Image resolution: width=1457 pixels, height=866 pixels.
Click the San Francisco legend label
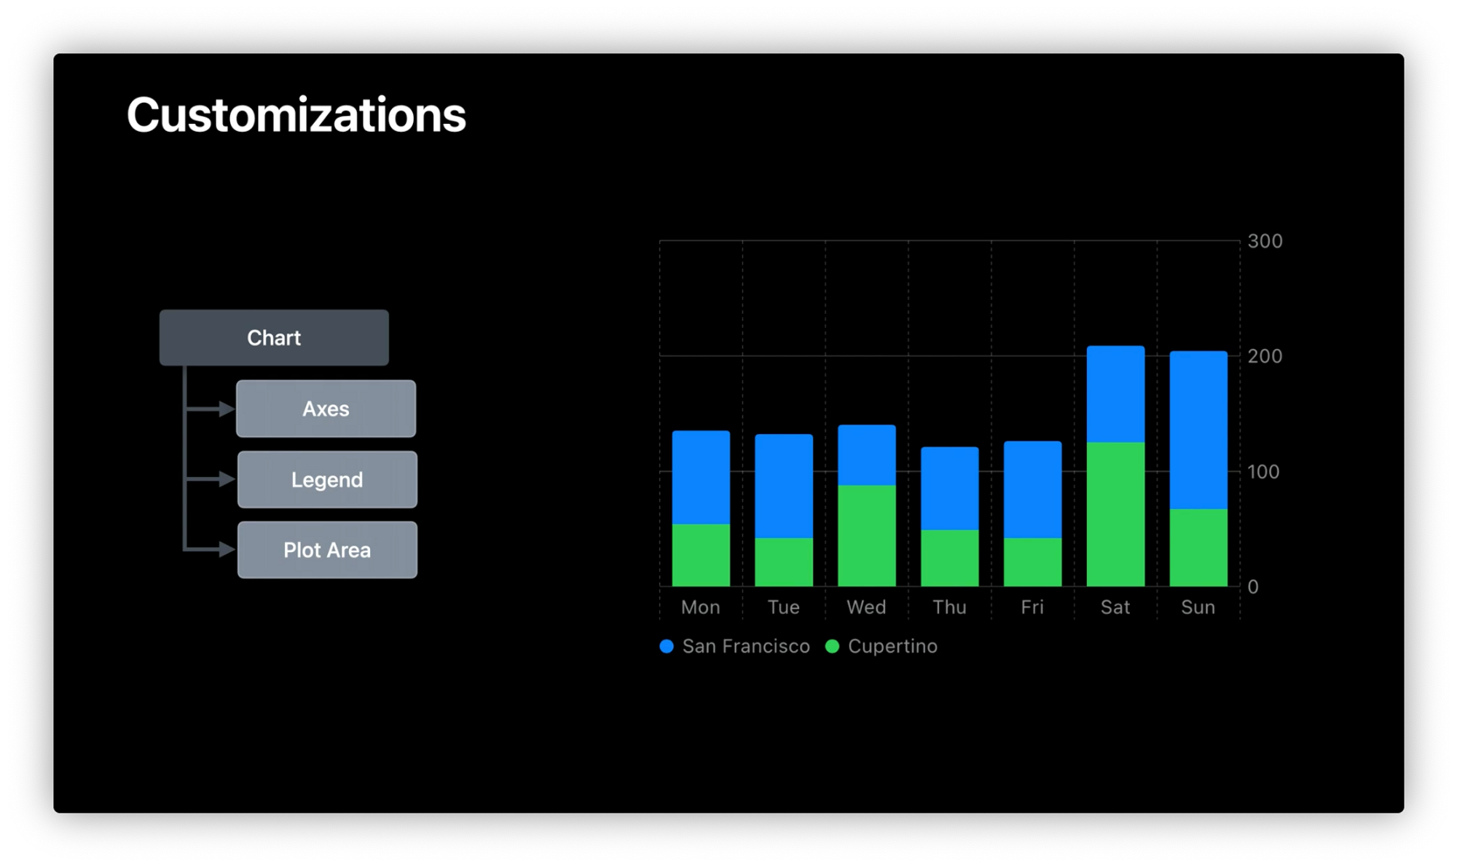(x=746, y=647)
